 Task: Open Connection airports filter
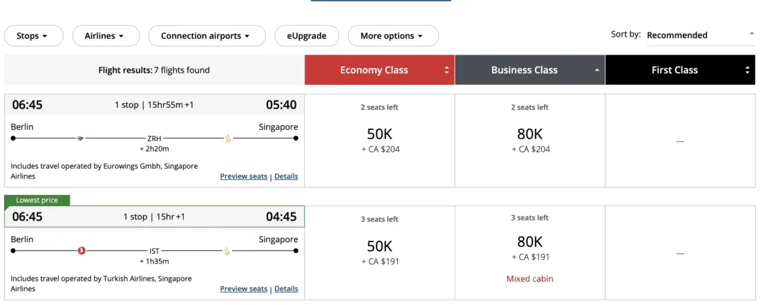207,36
